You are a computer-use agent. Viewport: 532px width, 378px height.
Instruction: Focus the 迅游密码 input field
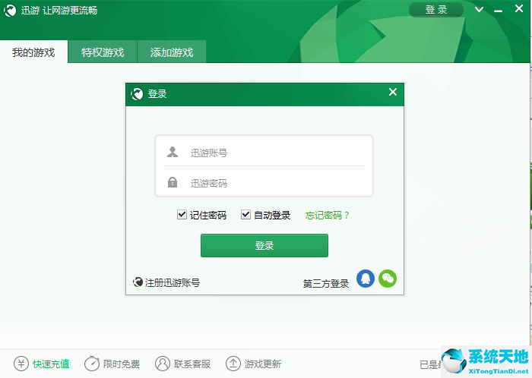tap(264, 183)
